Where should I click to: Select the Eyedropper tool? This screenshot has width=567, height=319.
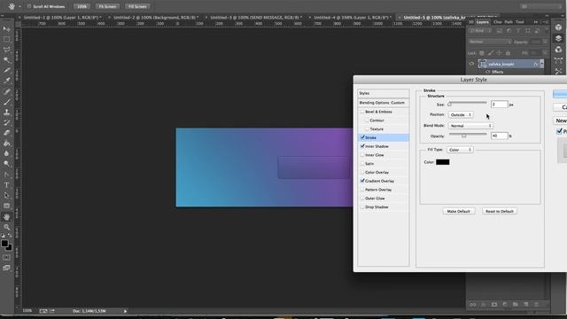click(6, 81)
